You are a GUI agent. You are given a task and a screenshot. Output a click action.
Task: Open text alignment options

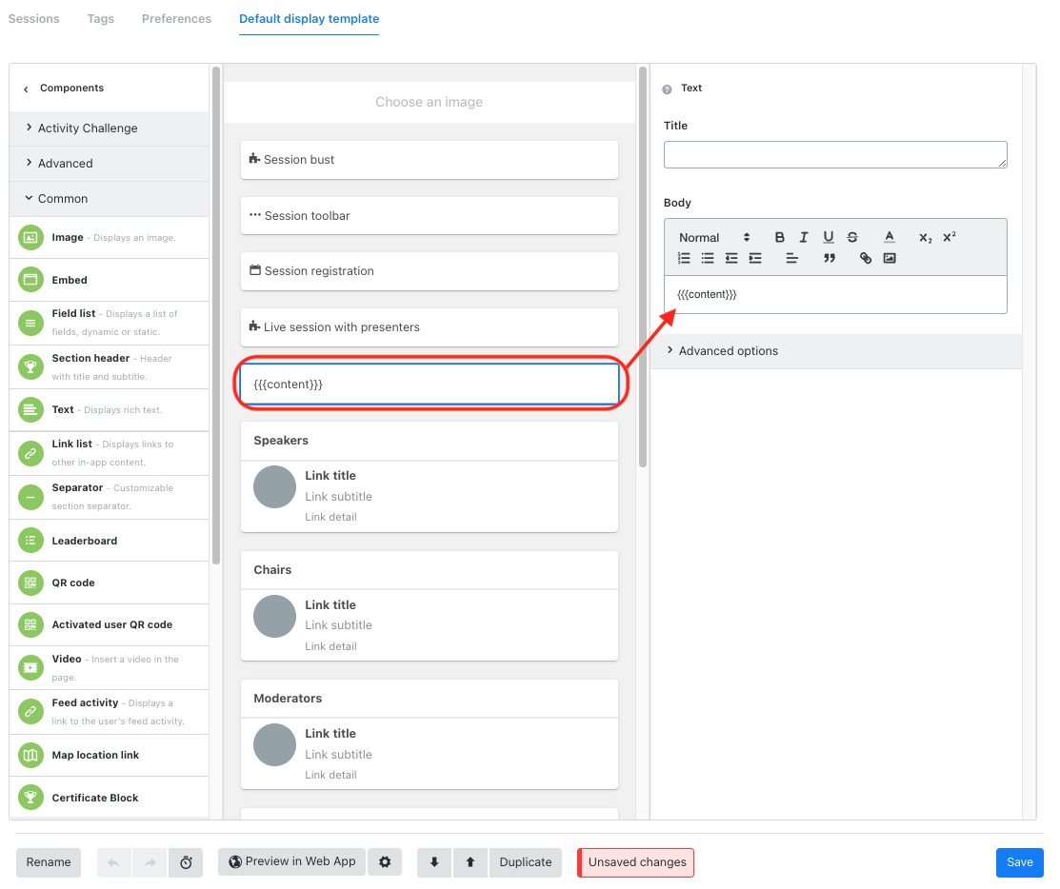[x=792, y=258]
